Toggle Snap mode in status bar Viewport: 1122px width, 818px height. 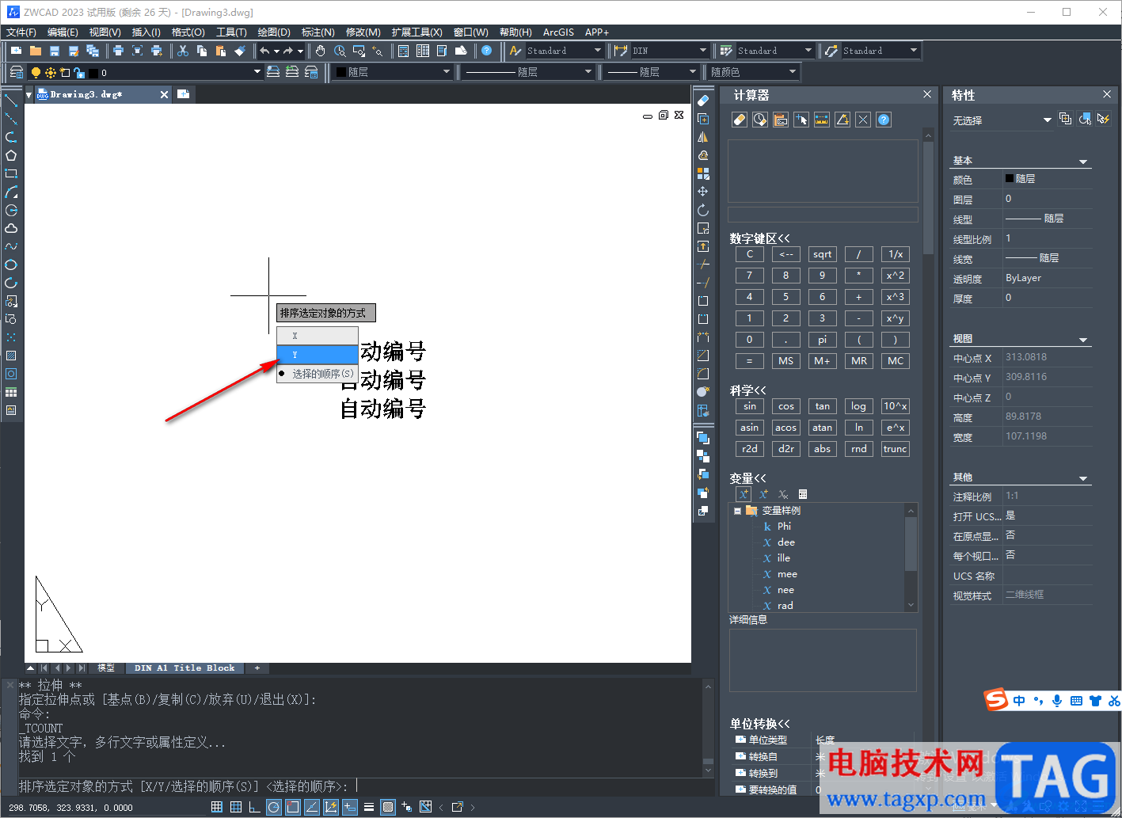[x=217, y=807]
